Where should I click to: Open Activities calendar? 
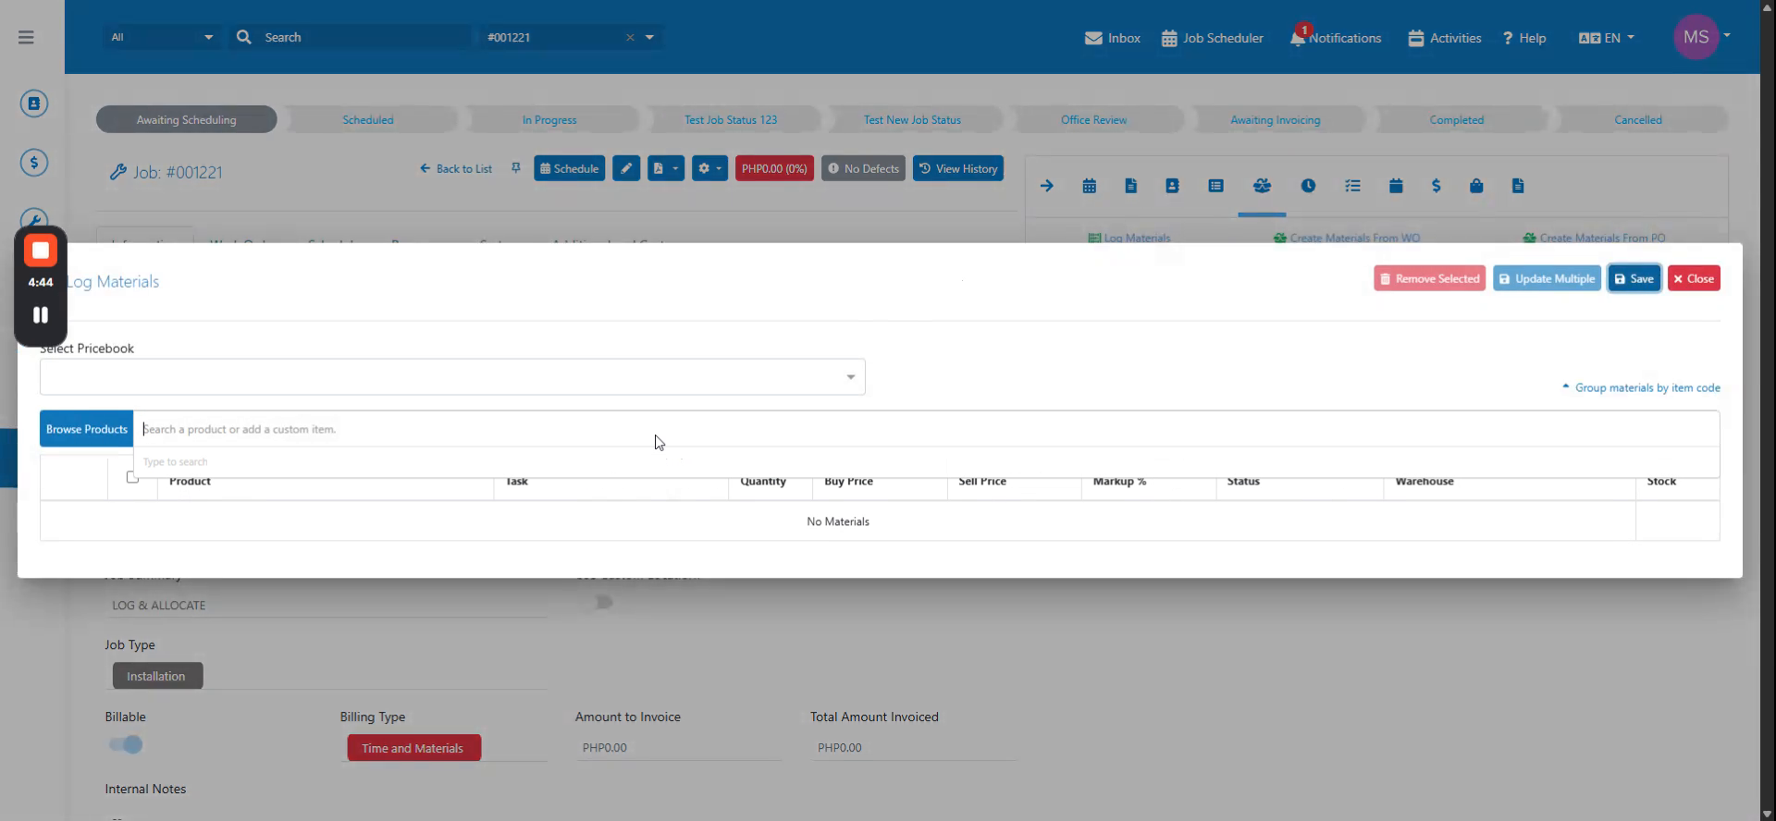pos(1444,38)
